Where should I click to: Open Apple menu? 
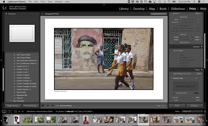4,2
